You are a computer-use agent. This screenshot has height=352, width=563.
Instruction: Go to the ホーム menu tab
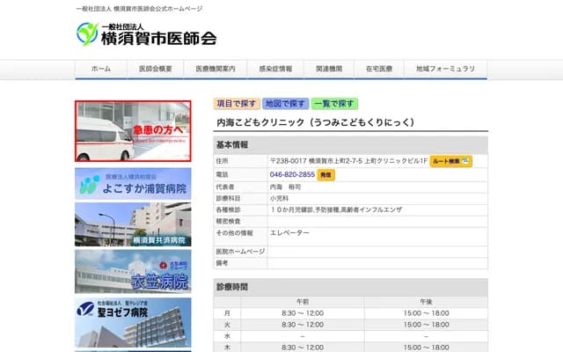(x=101, y=69)
